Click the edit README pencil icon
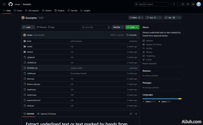This screenshot has width=203, height=125. pyautogui.click(x=131, y=114)
